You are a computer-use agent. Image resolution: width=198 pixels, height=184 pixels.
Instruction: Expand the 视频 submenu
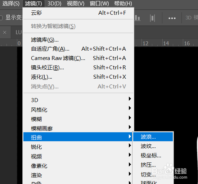pos(78,156)
